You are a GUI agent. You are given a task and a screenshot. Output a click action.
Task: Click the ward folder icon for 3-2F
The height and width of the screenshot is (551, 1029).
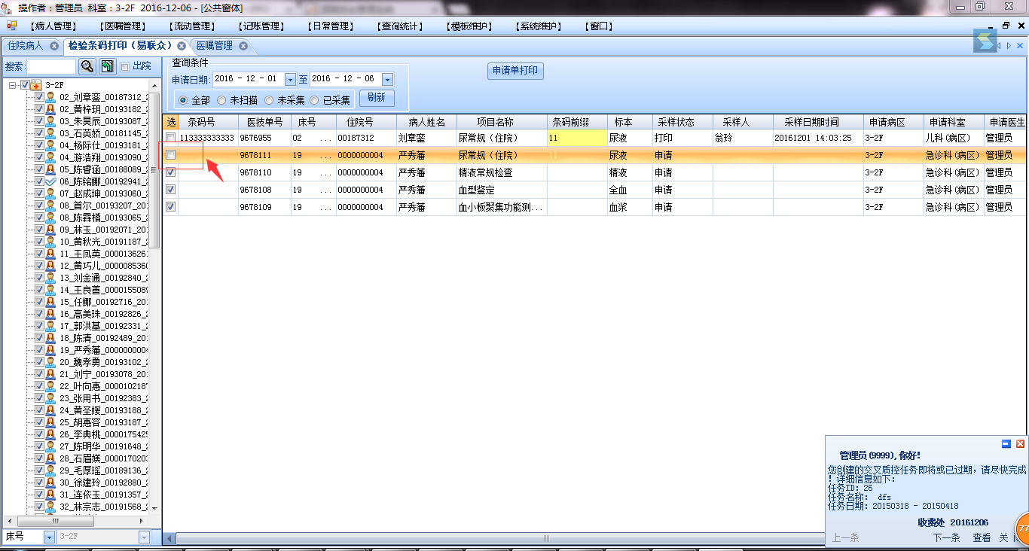point(35,85)
